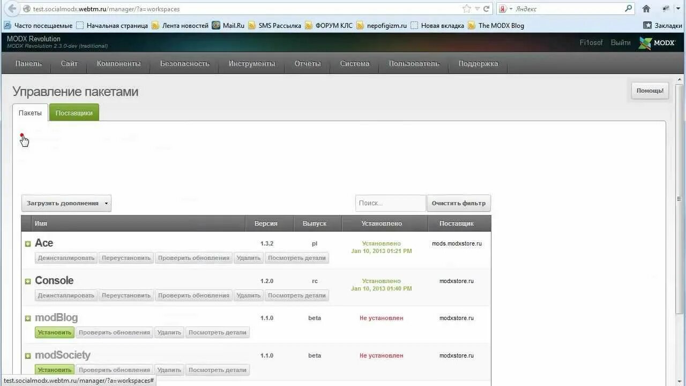Click the browser address bar
This screenshot has width=686, height=386.
(241, 9)
